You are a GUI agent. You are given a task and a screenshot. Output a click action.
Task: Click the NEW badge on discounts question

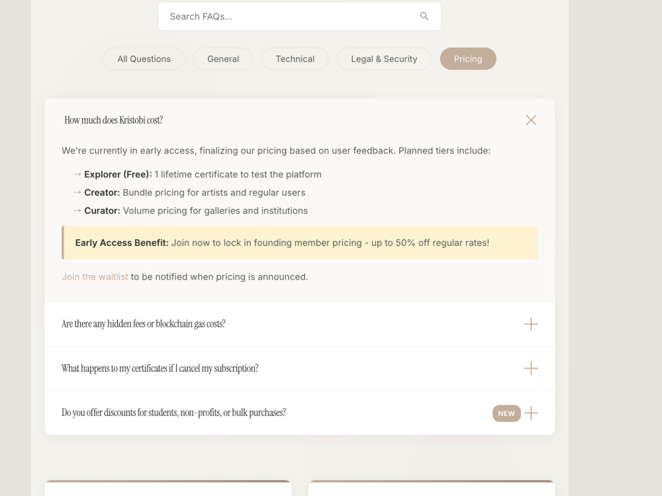point(506,413)
